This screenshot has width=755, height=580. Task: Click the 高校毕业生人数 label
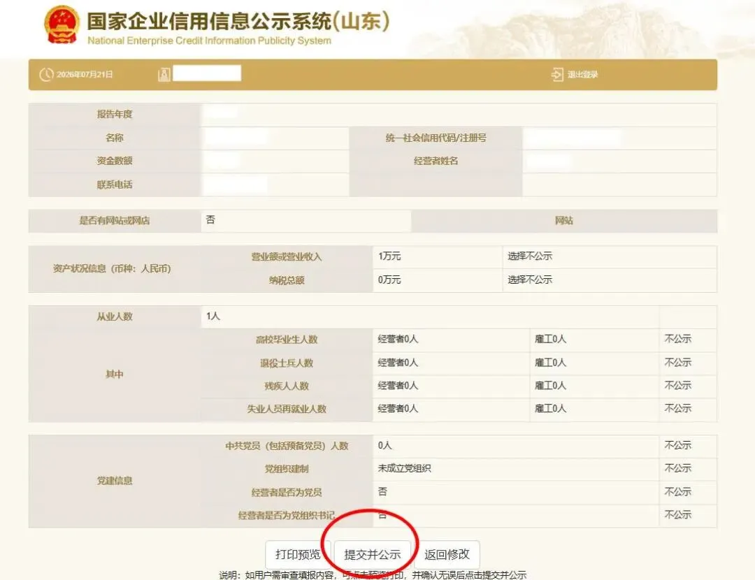tap(287, 340)
